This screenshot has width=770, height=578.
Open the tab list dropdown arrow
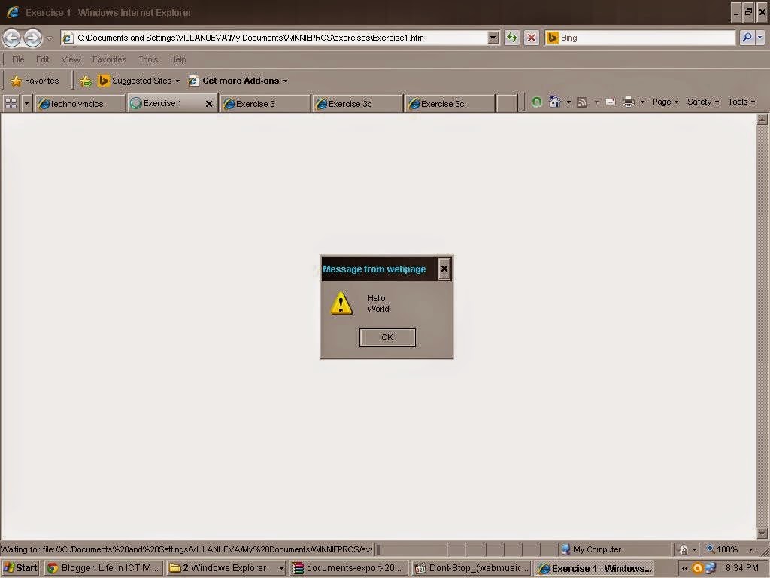tap(26, 103)
